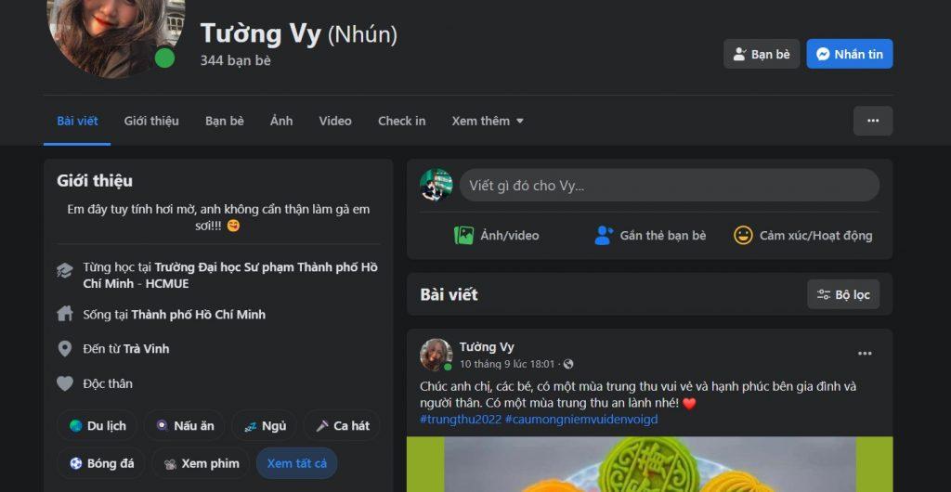Image resolution: width=951 pixels, height=492 pixels.
Task: Click the #trungthu2022 hashtag link
Action: [461, 419]
